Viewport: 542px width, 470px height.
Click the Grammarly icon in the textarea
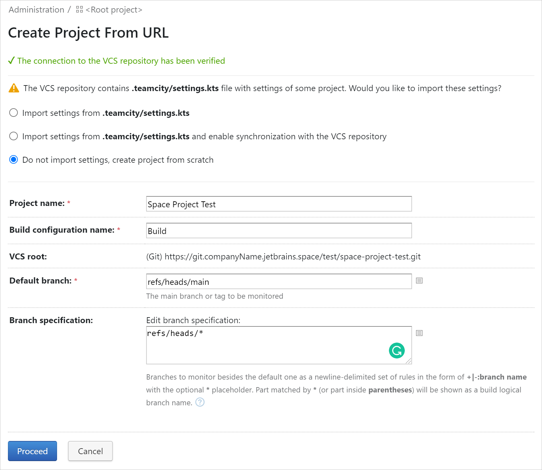coord(397,351)
